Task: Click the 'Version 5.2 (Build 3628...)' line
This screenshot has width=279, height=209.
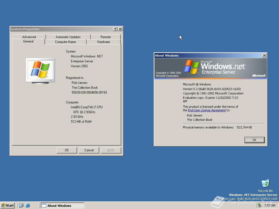Action: tap(212, 89)
